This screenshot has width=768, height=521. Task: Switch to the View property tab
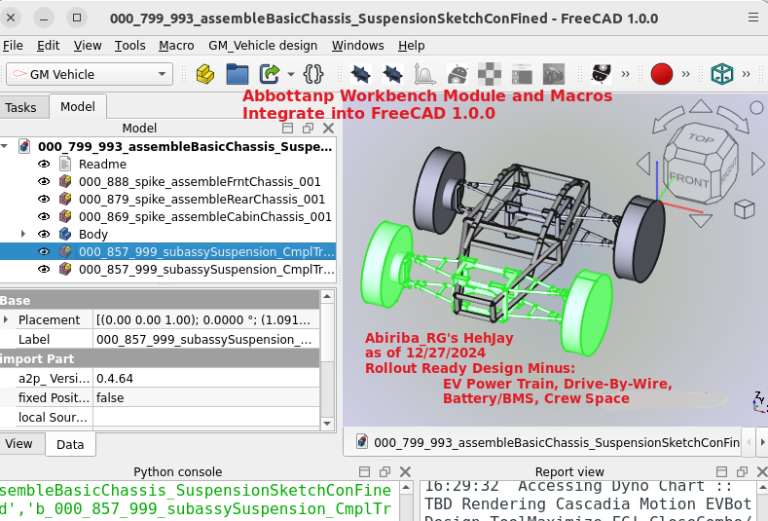point(19,444)
